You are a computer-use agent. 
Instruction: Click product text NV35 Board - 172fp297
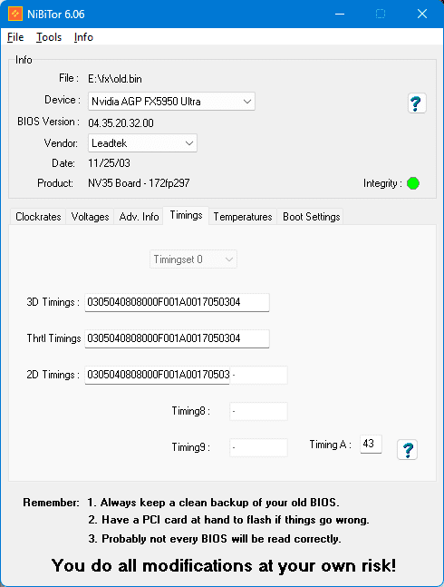139,183
